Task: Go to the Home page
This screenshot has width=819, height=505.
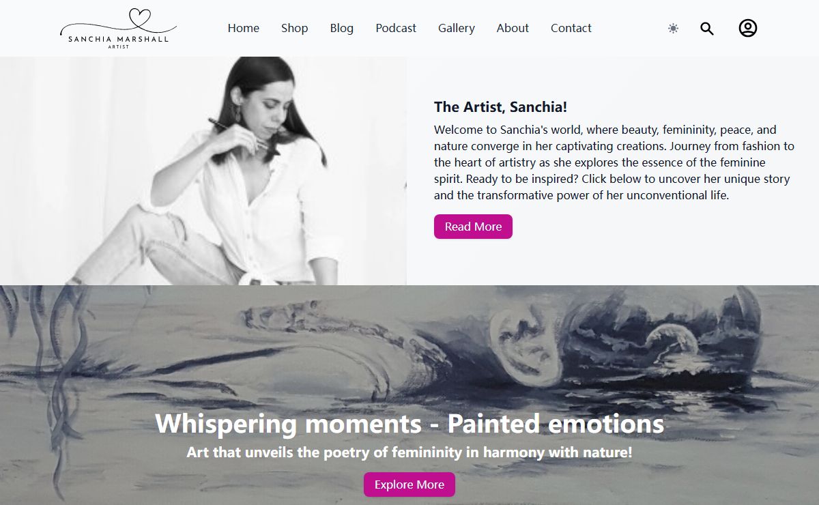Action: click(244, 28)
